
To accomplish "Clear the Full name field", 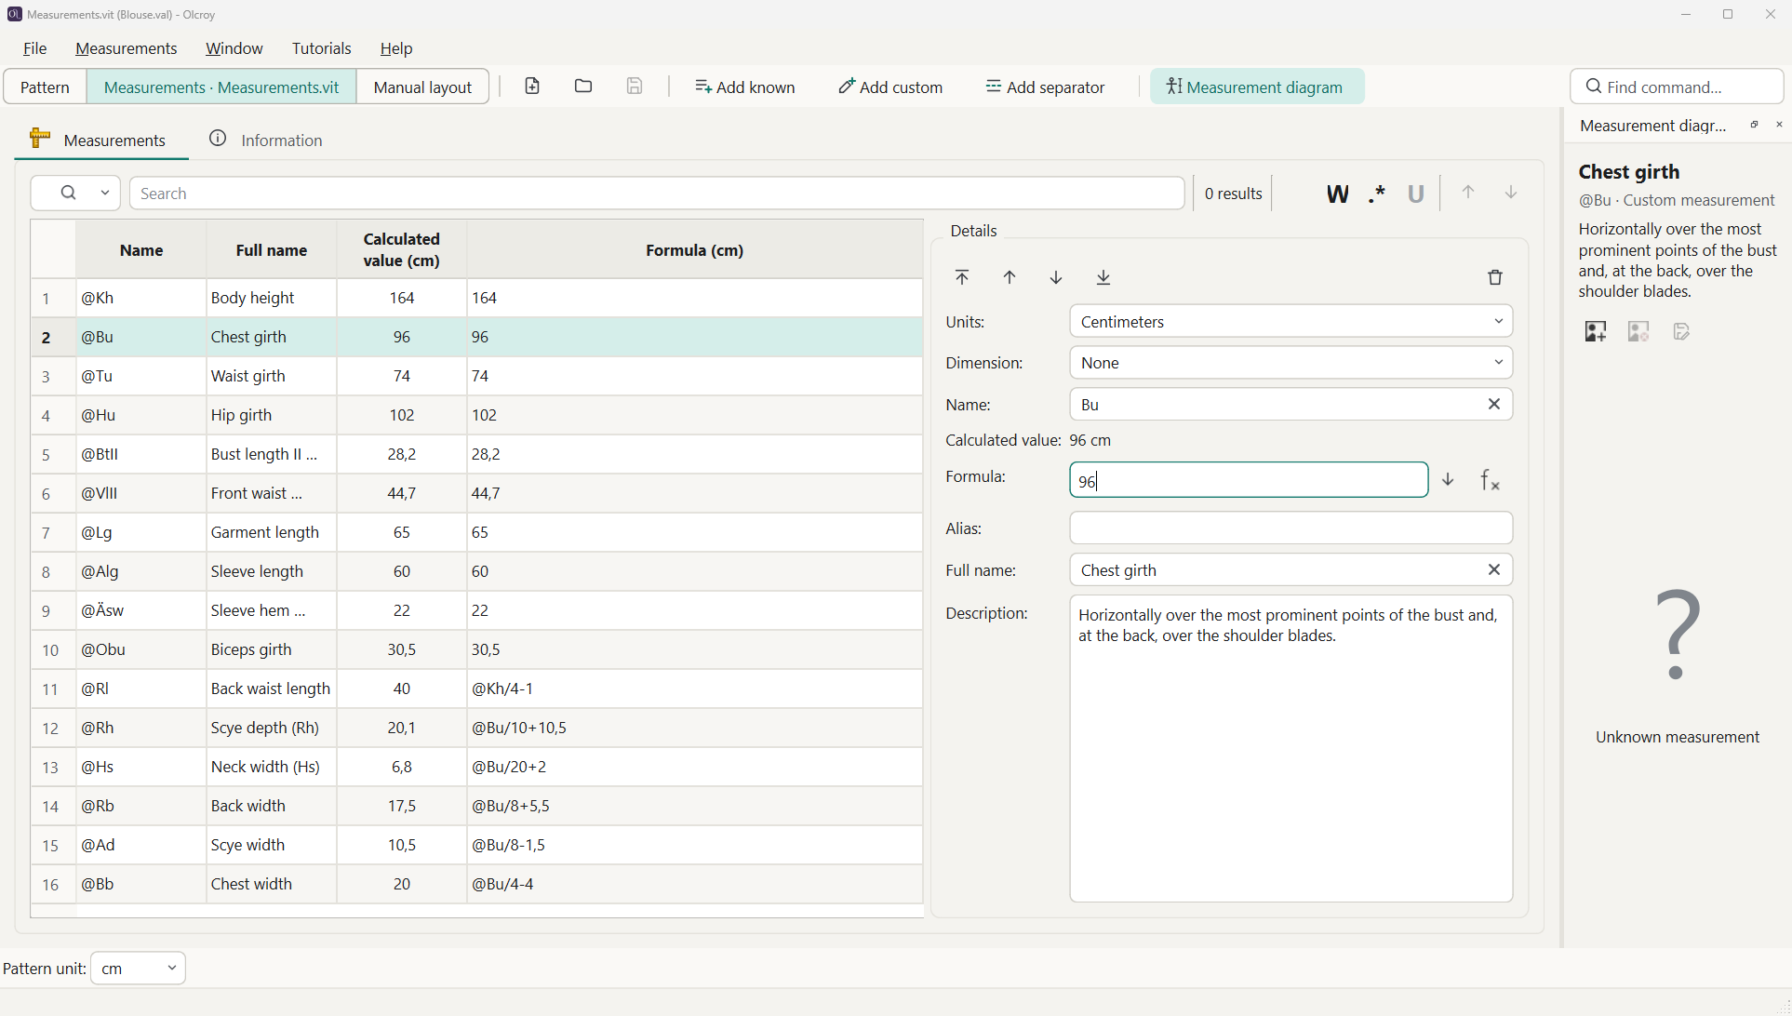I will (1494, 570).
